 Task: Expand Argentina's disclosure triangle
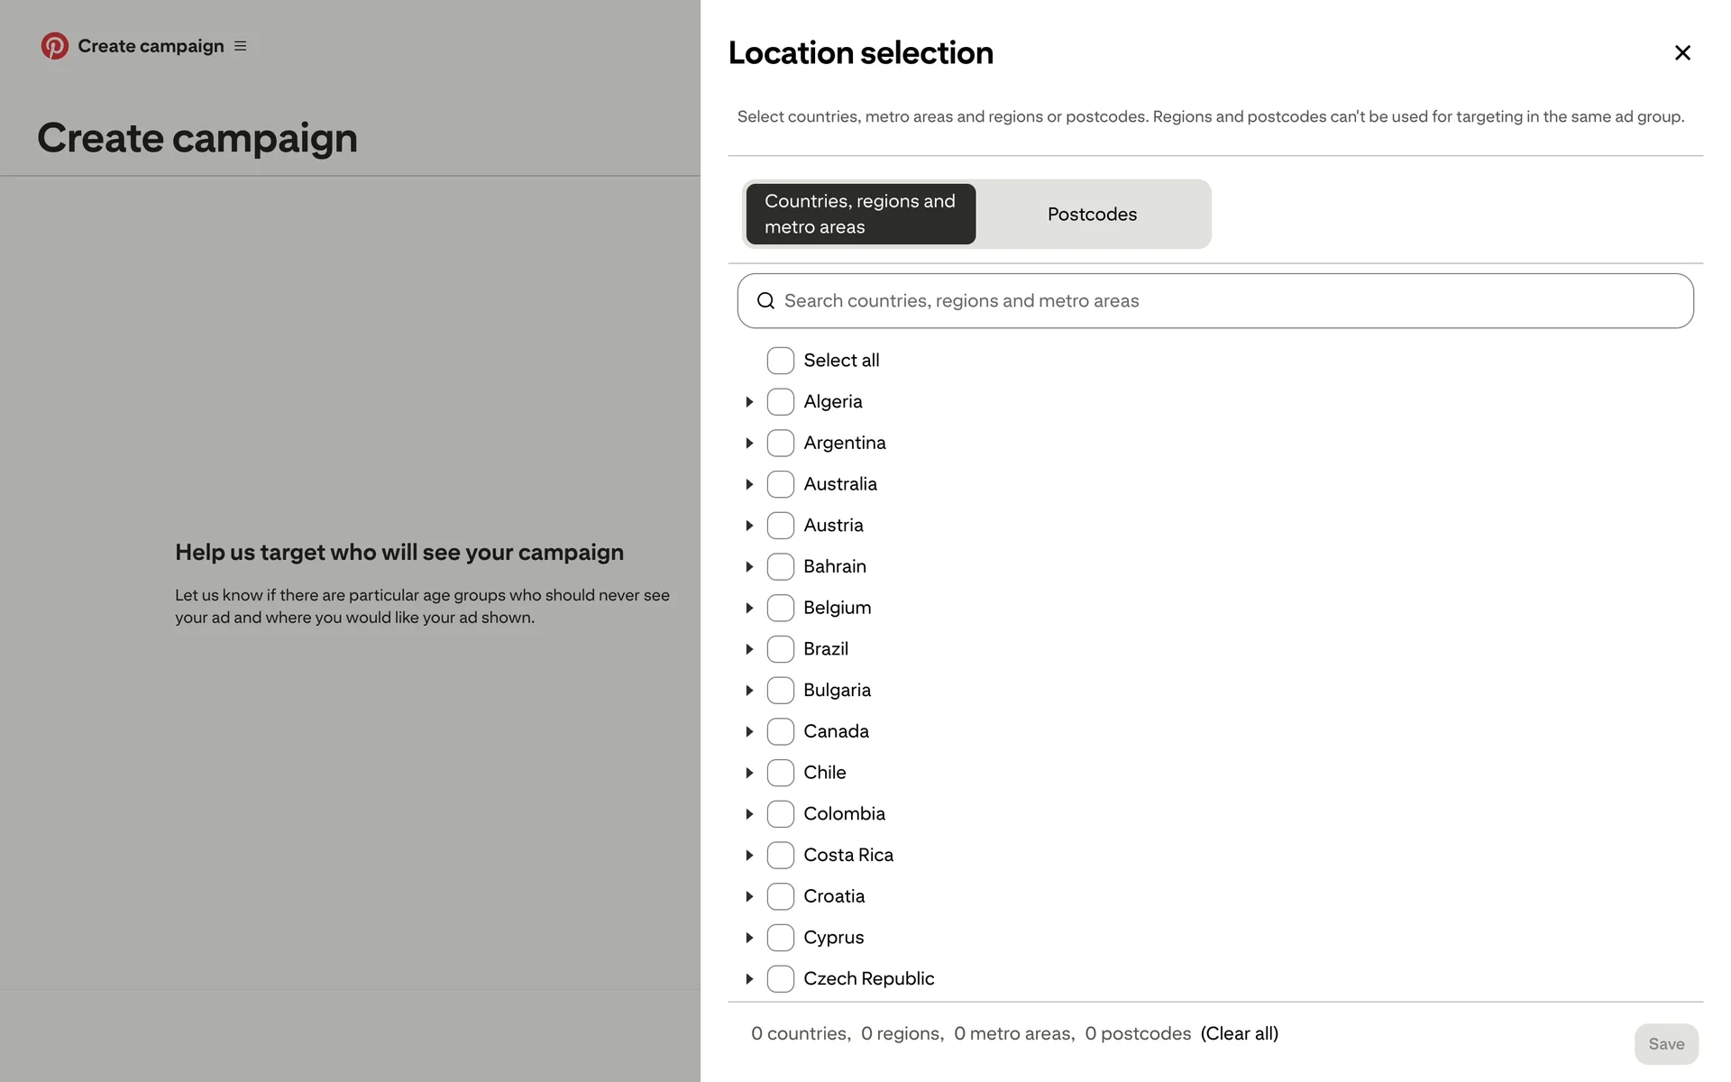click(x=749, y=444)
